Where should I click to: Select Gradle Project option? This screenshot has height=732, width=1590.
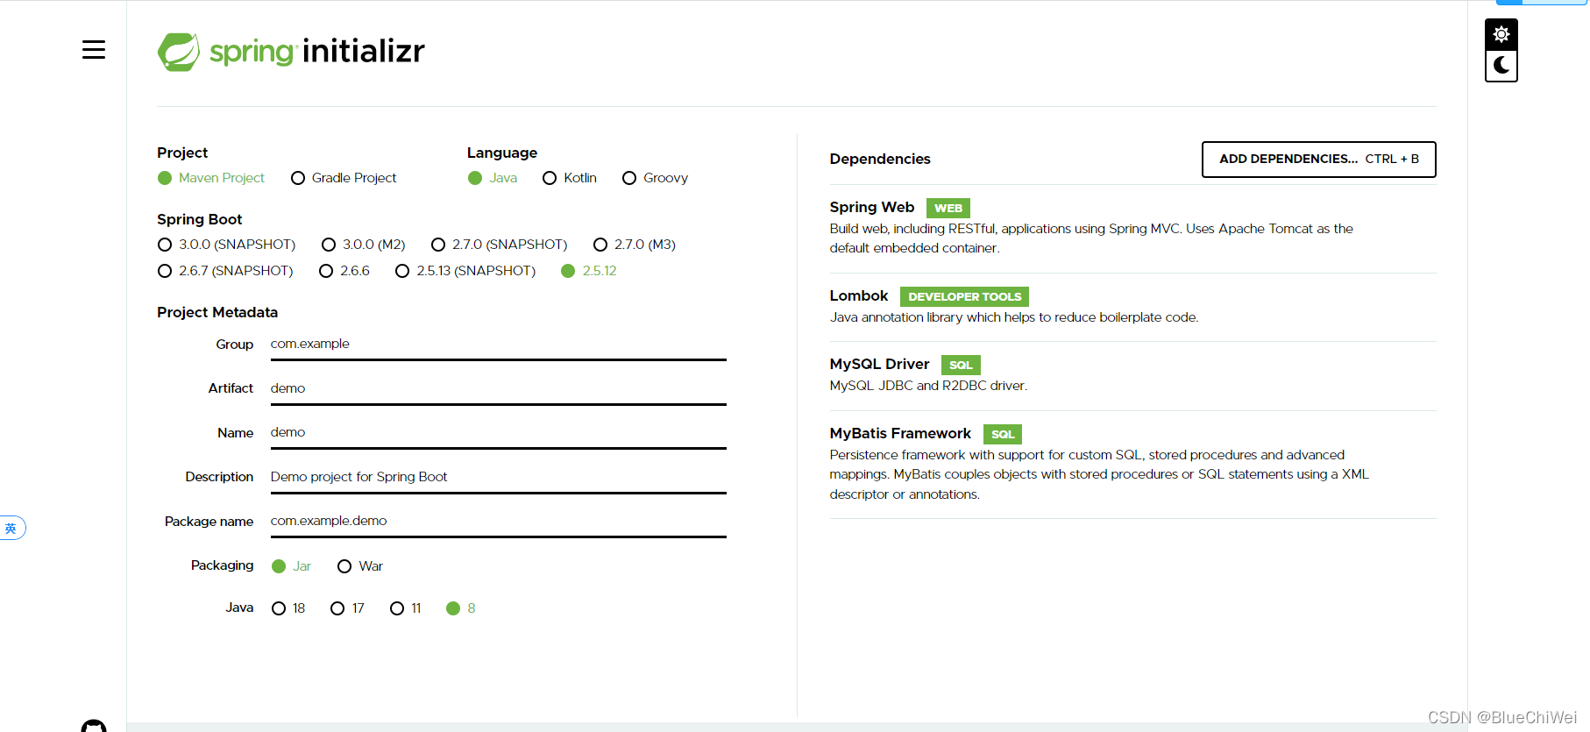344,178
